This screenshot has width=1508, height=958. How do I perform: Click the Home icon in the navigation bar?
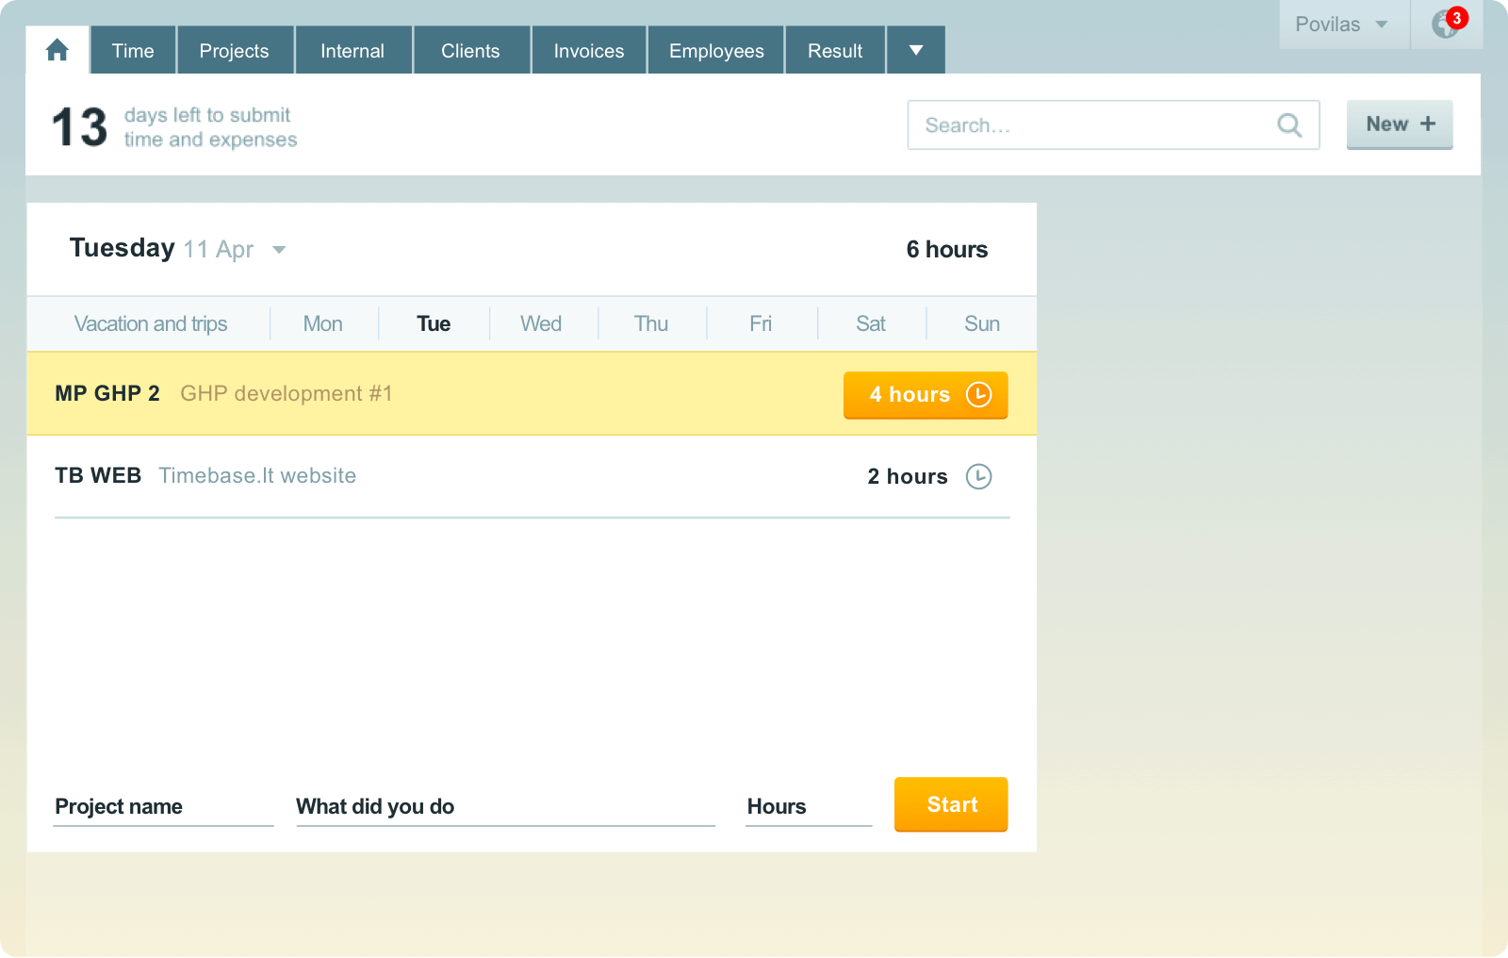pyautogui.click(x=57, y=49)
